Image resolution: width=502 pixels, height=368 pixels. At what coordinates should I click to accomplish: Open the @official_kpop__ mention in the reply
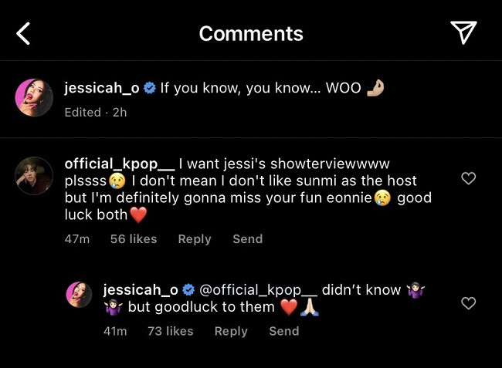tap(258, 290)
